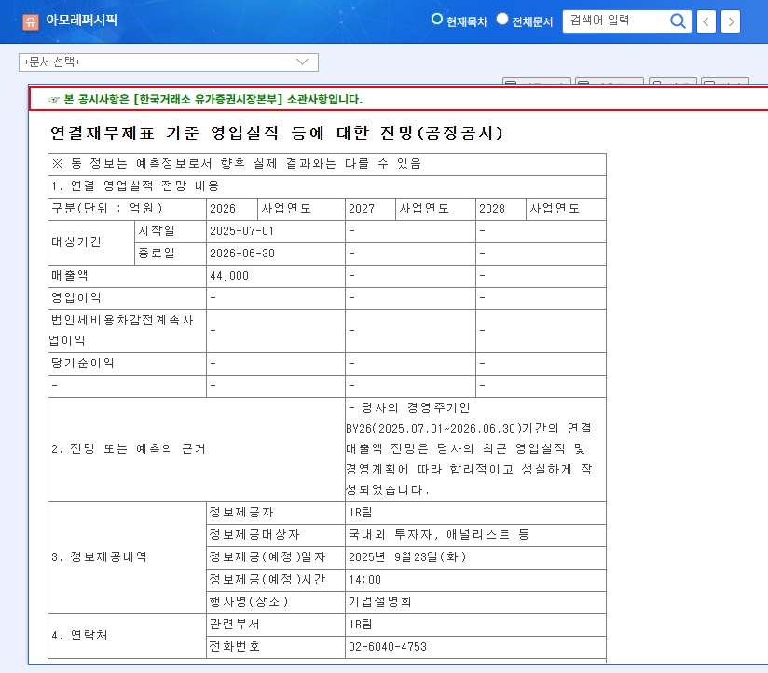This screenshot has height=673, width=768.
Task: Click the 44,000 revenue value
Action: [229, 276]
